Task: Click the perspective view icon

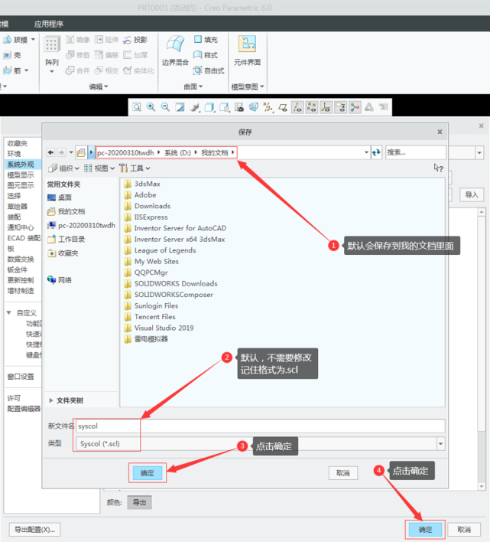Action: (x=254, y=107)
